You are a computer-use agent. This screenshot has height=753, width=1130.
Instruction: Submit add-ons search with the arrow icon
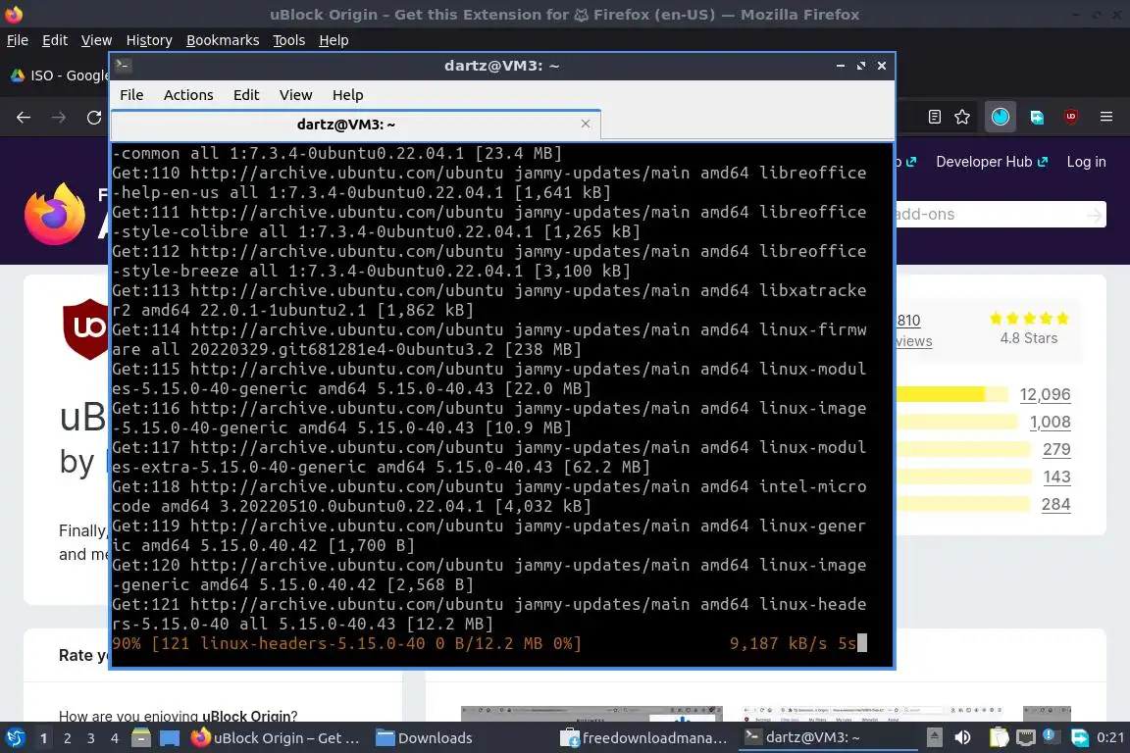1094,215
